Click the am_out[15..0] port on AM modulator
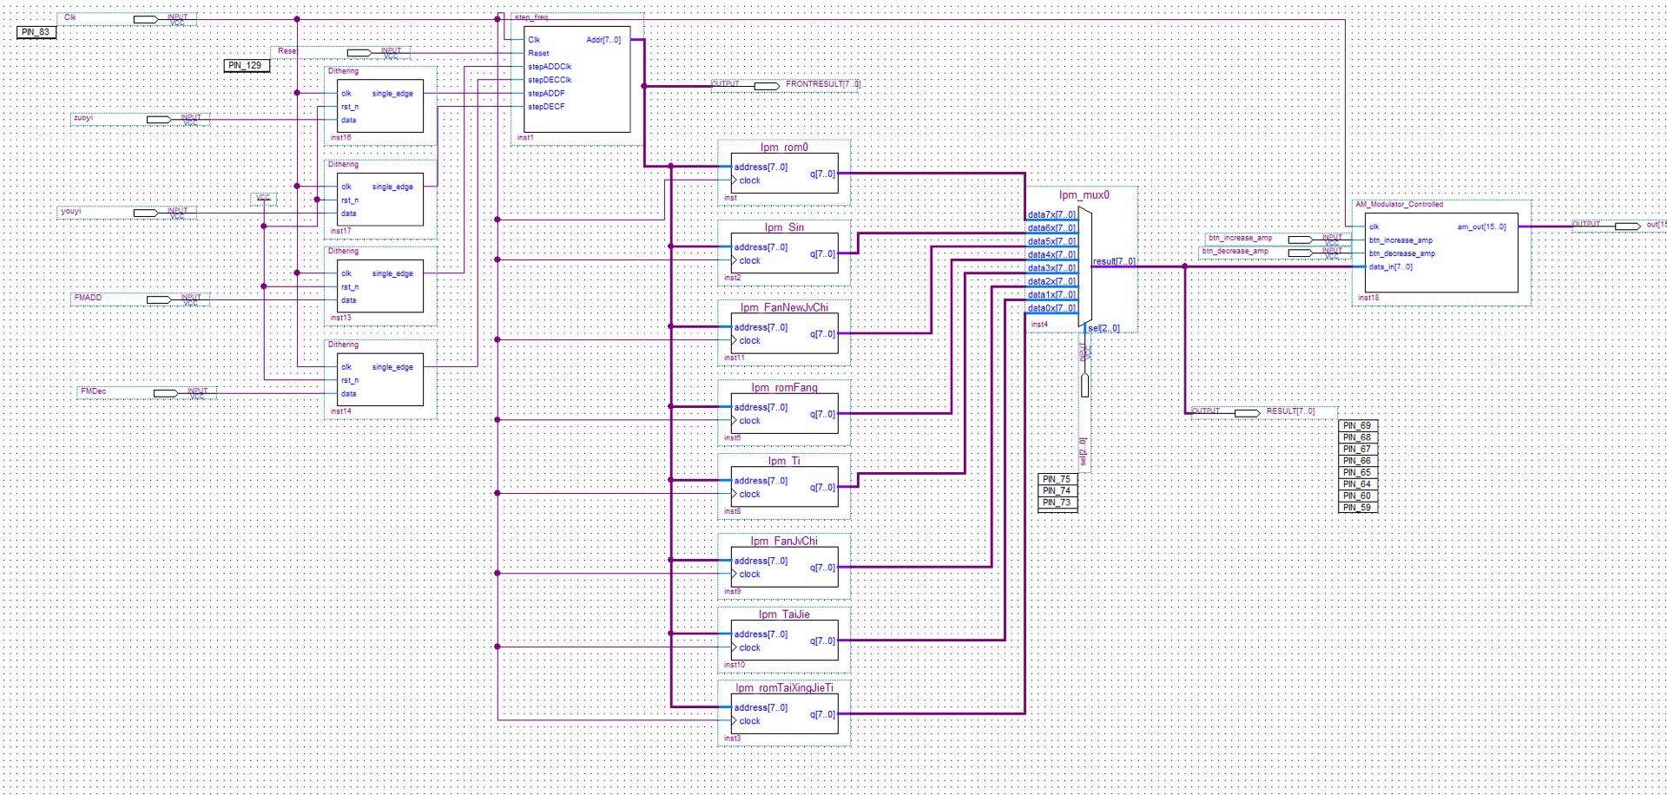The image size is (1667, 795). (1481, 227)
